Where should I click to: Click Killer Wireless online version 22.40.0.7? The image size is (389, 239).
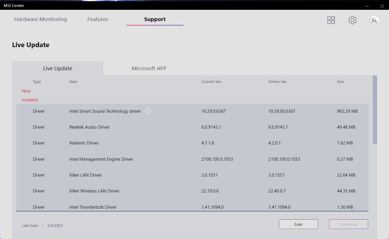277,191
